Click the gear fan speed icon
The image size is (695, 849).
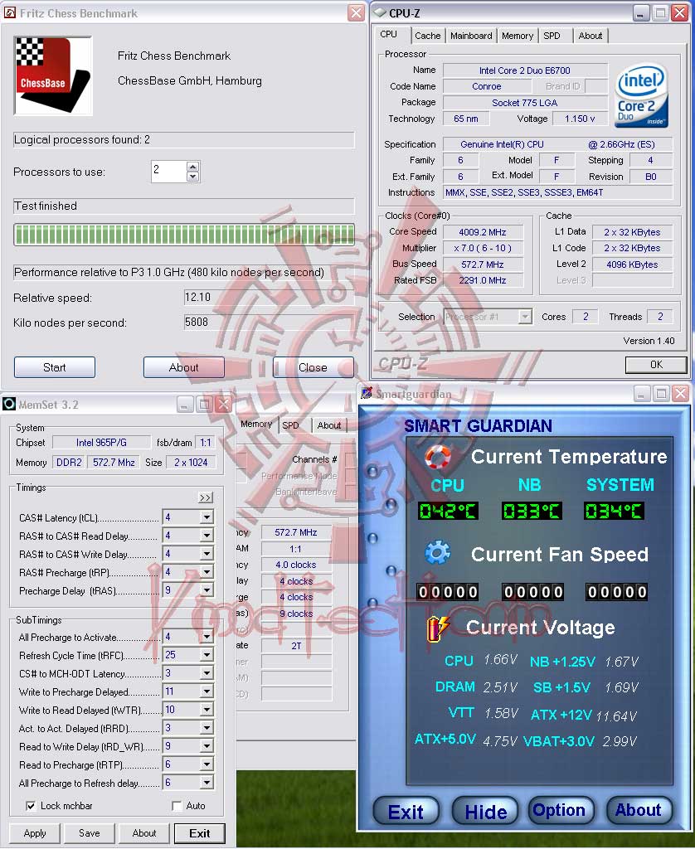[x=438, y=553]
